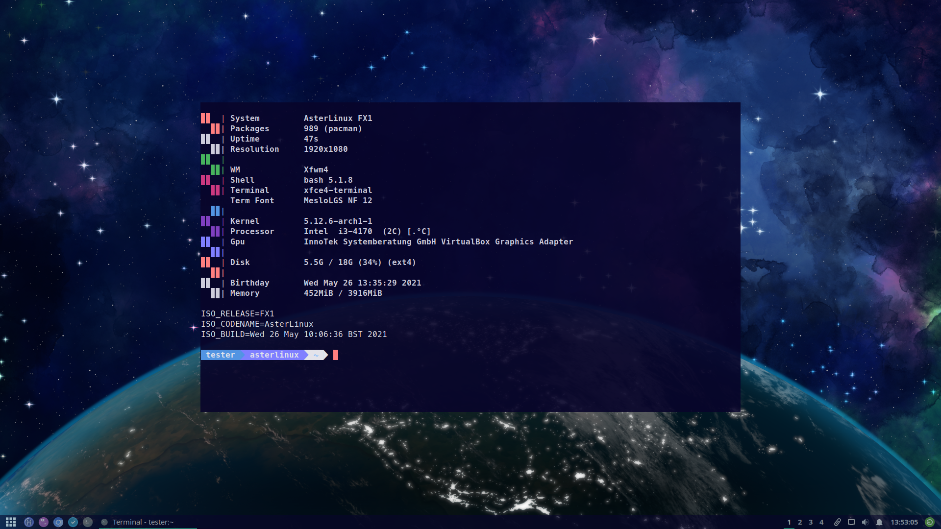
Task: Click the 'tester' prompt segment
Action: [221, 355]
